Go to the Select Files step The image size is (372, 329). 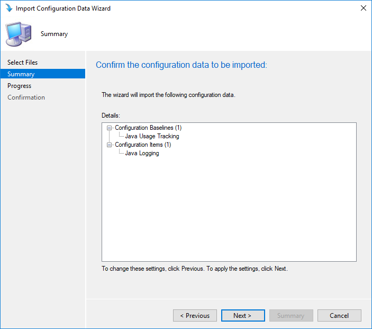click(x=23, y=62)
